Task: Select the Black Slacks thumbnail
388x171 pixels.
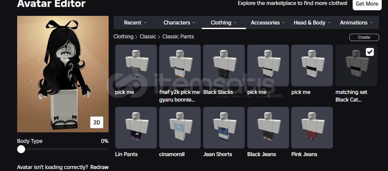Action: click(x=224, y=65)
